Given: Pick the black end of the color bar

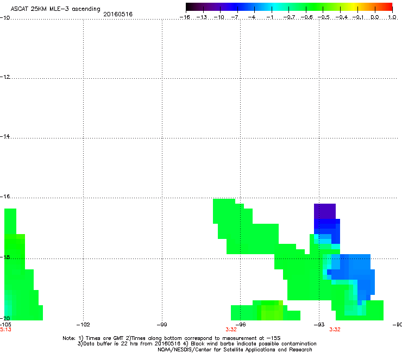Looking at the screenshot, I should (x=190, y=7).
